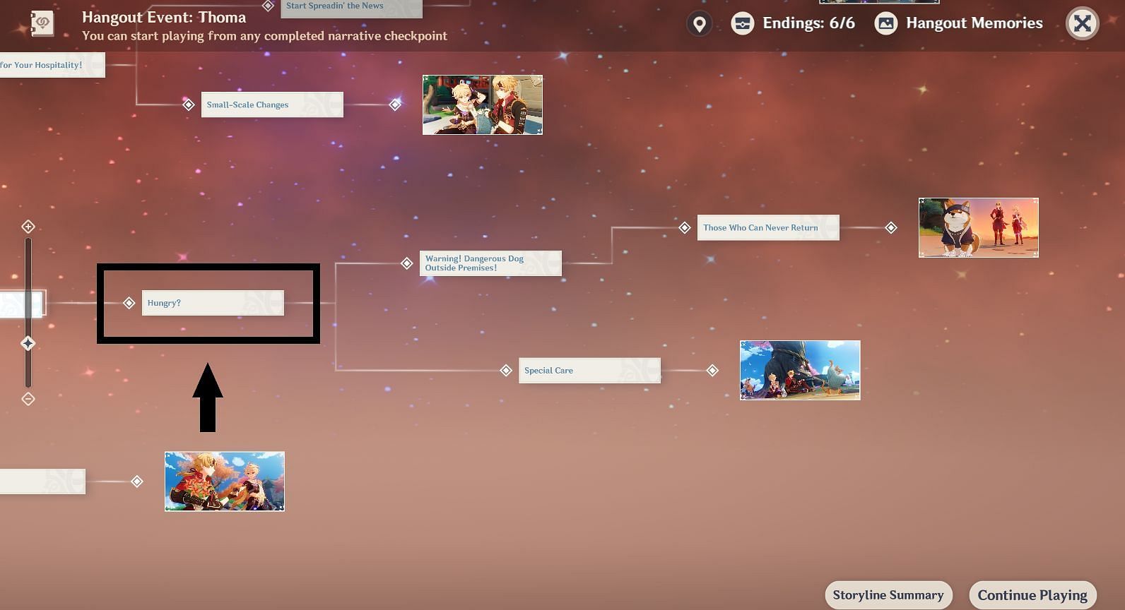View the Small-Scale Changes ending image

[x=482, y=104]
